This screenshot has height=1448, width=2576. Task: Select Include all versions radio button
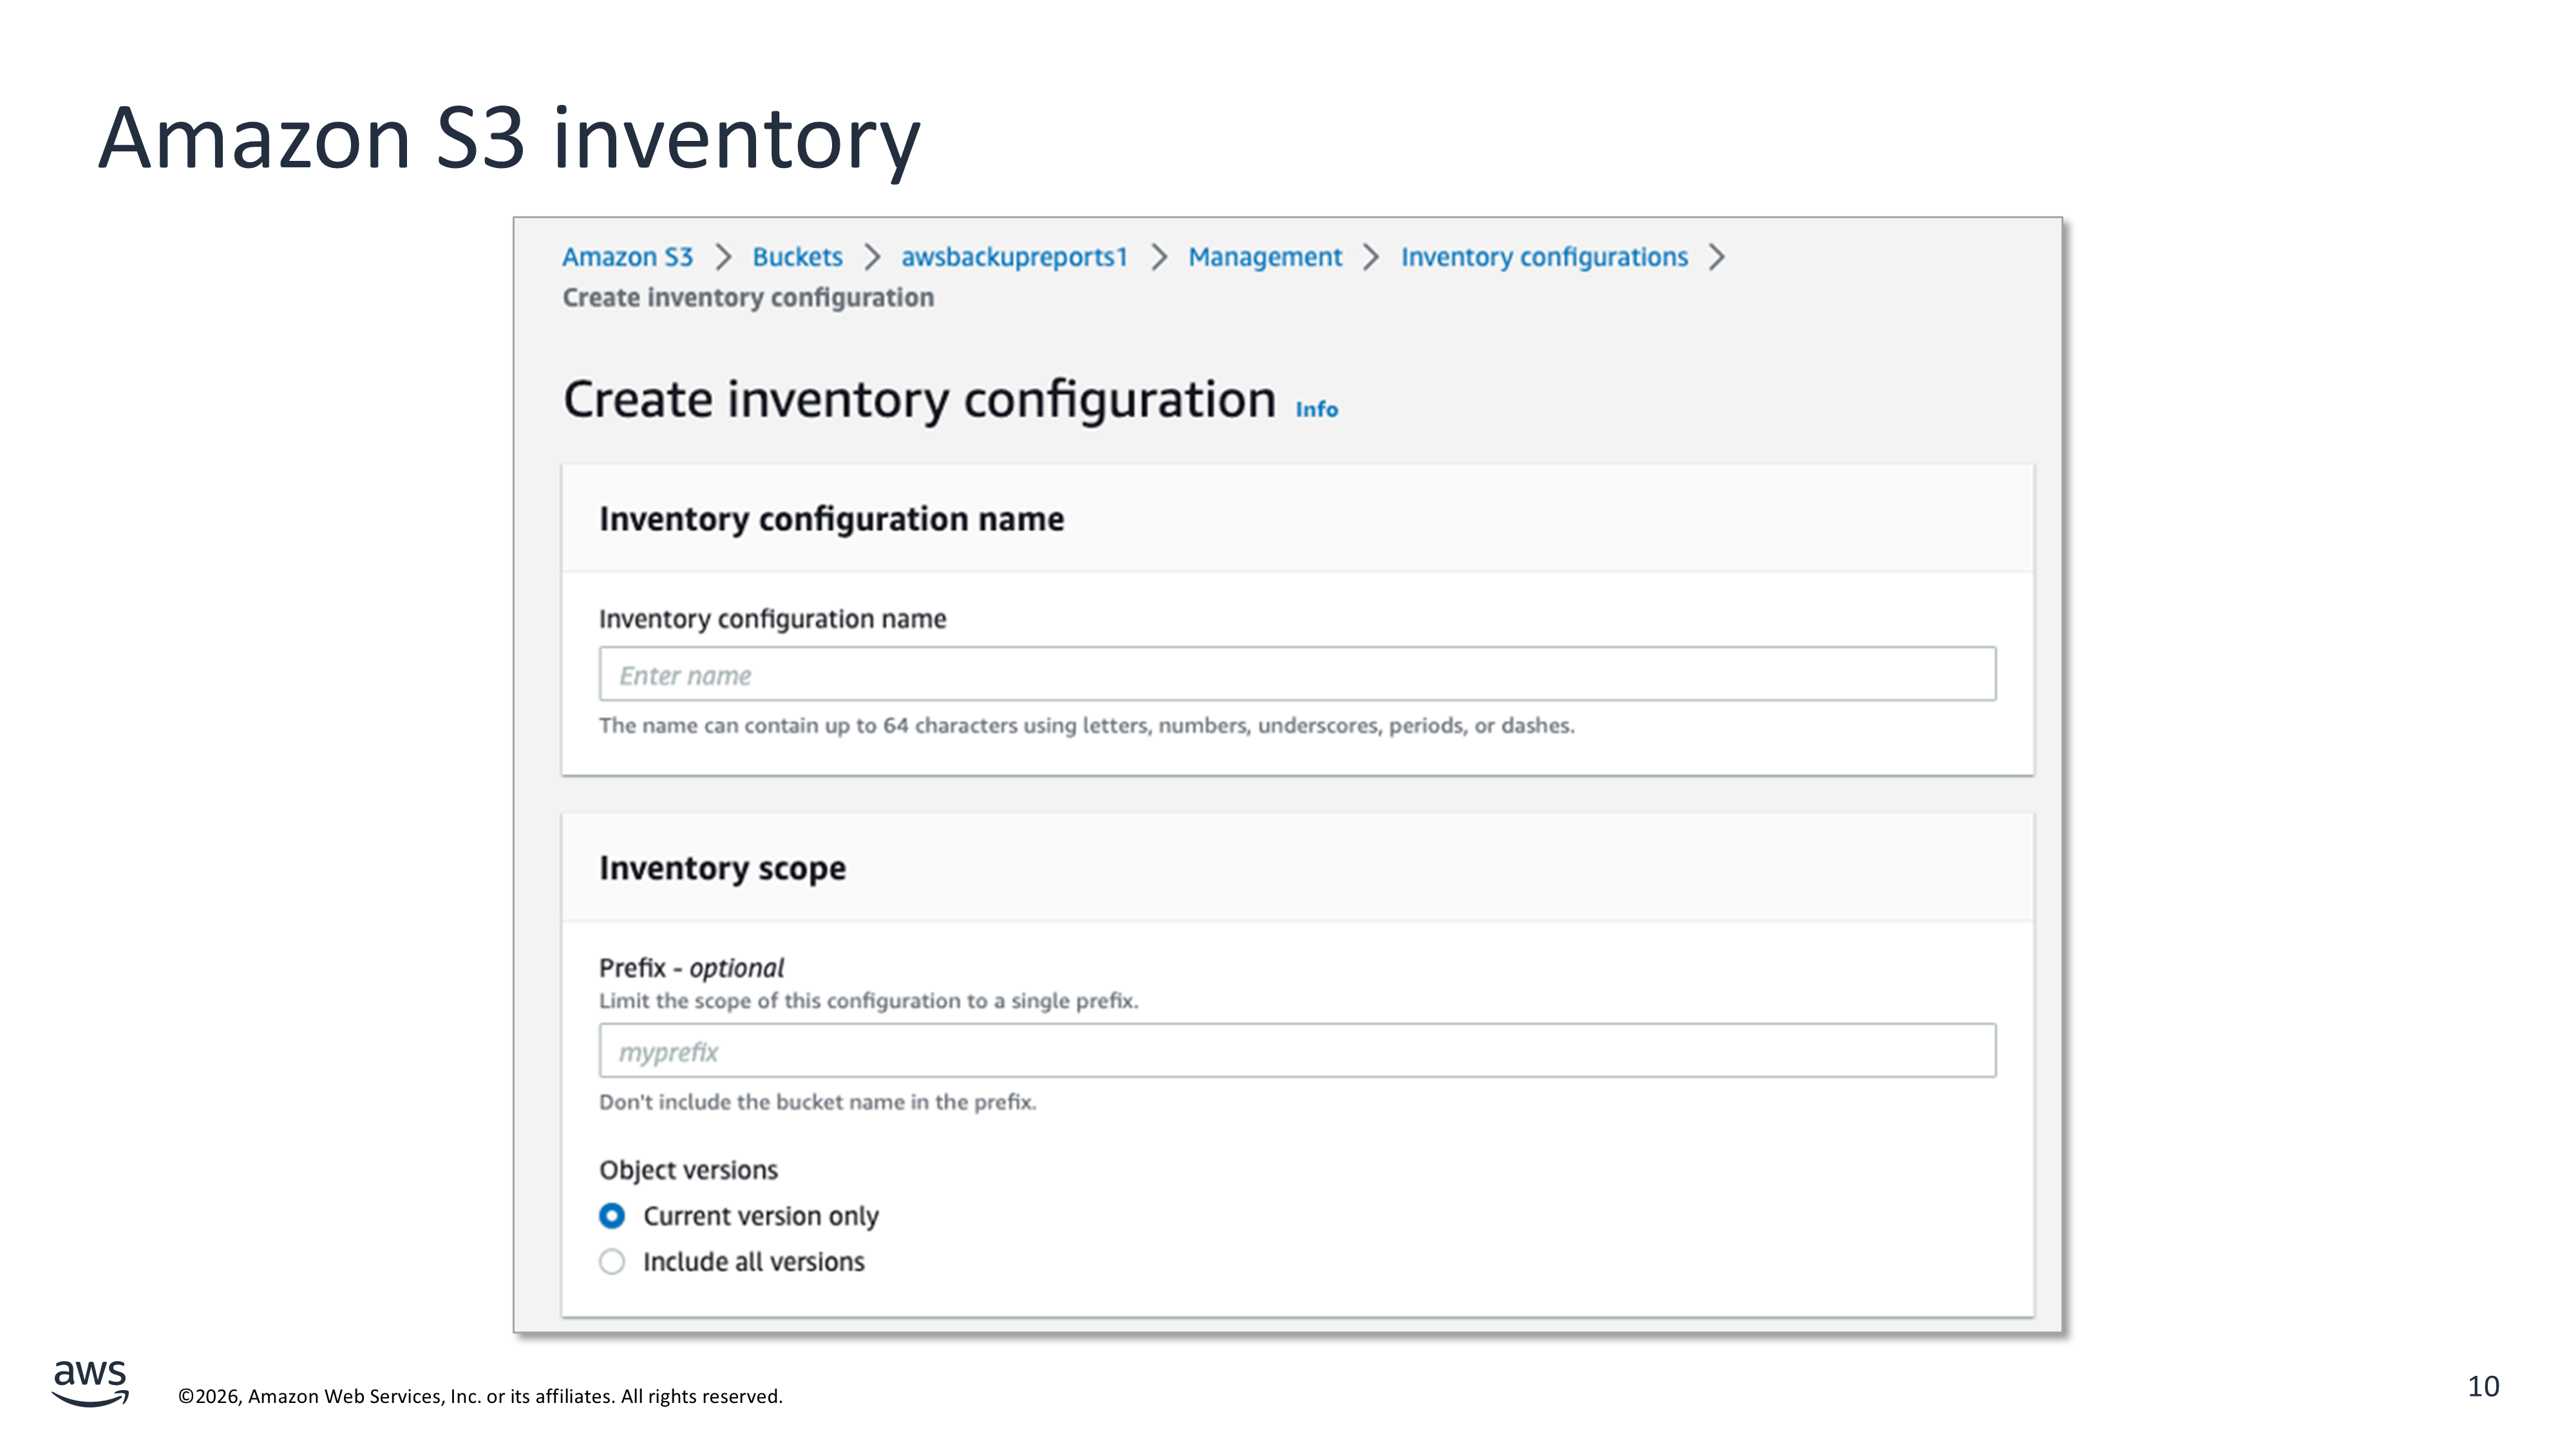612,1262
